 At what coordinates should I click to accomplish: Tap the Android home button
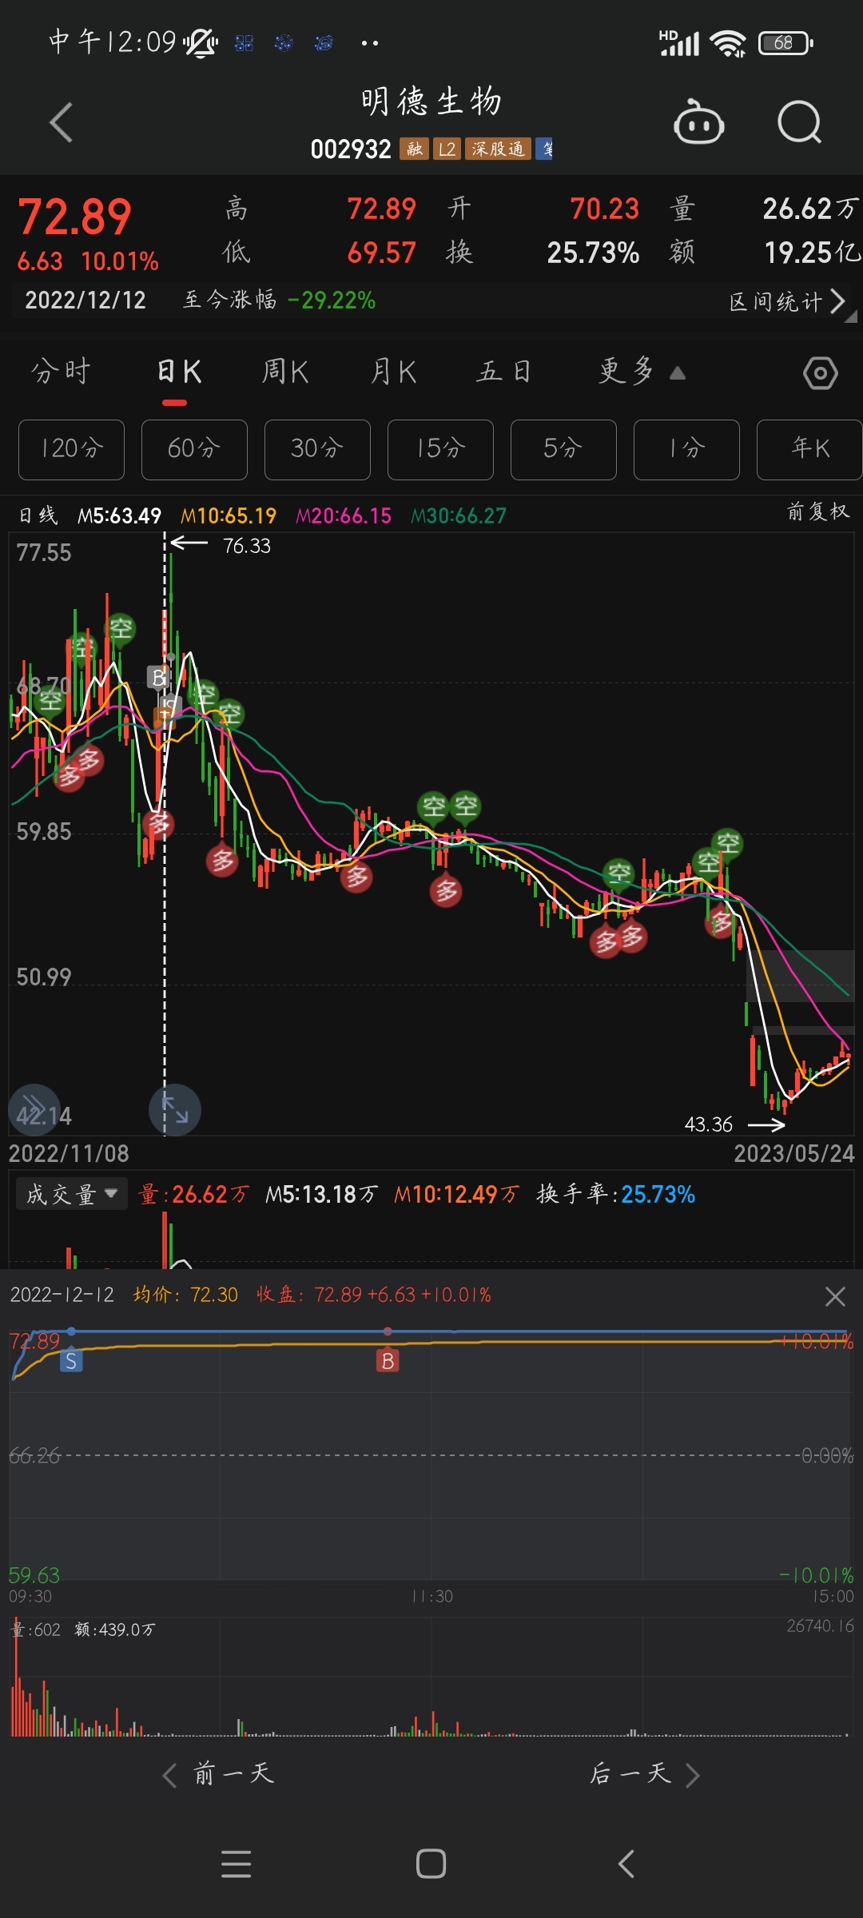[x=431, y=1864]
